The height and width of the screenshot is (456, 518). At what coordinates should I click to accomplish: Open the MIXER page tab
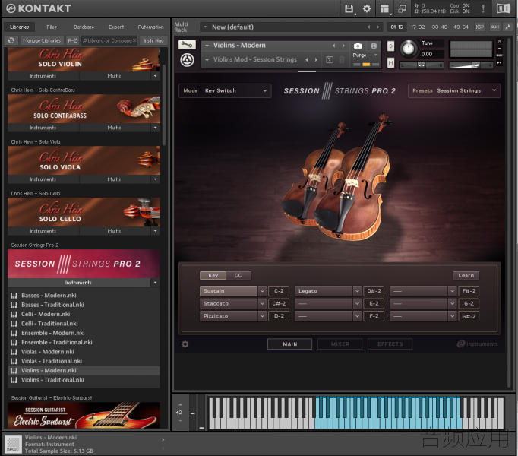point(340,344)
